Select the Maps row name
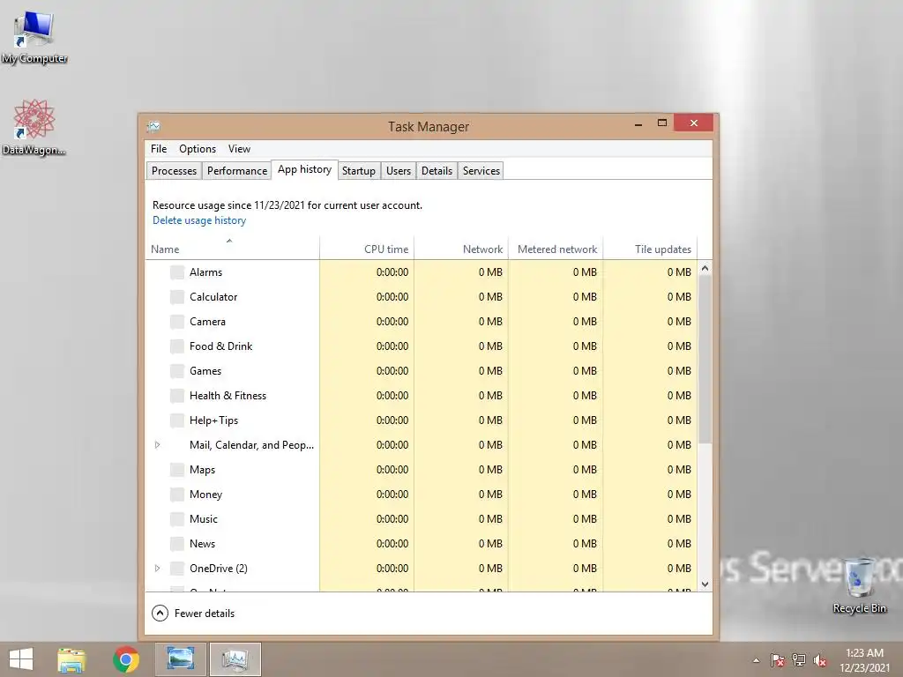Image resolution: width=903 pixels, height=677 pixels. pos(202,470)
